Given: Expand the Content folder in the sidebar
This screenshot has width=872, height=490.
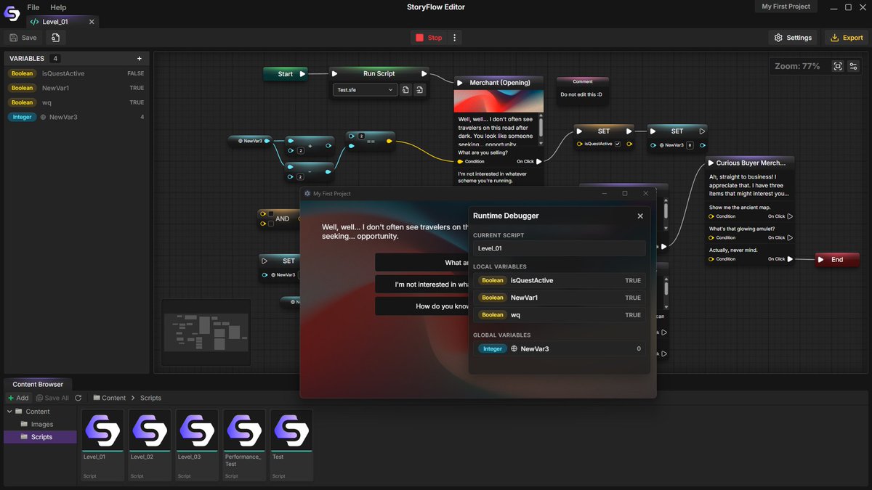Looking at the screenshot, I should point(9,412).
